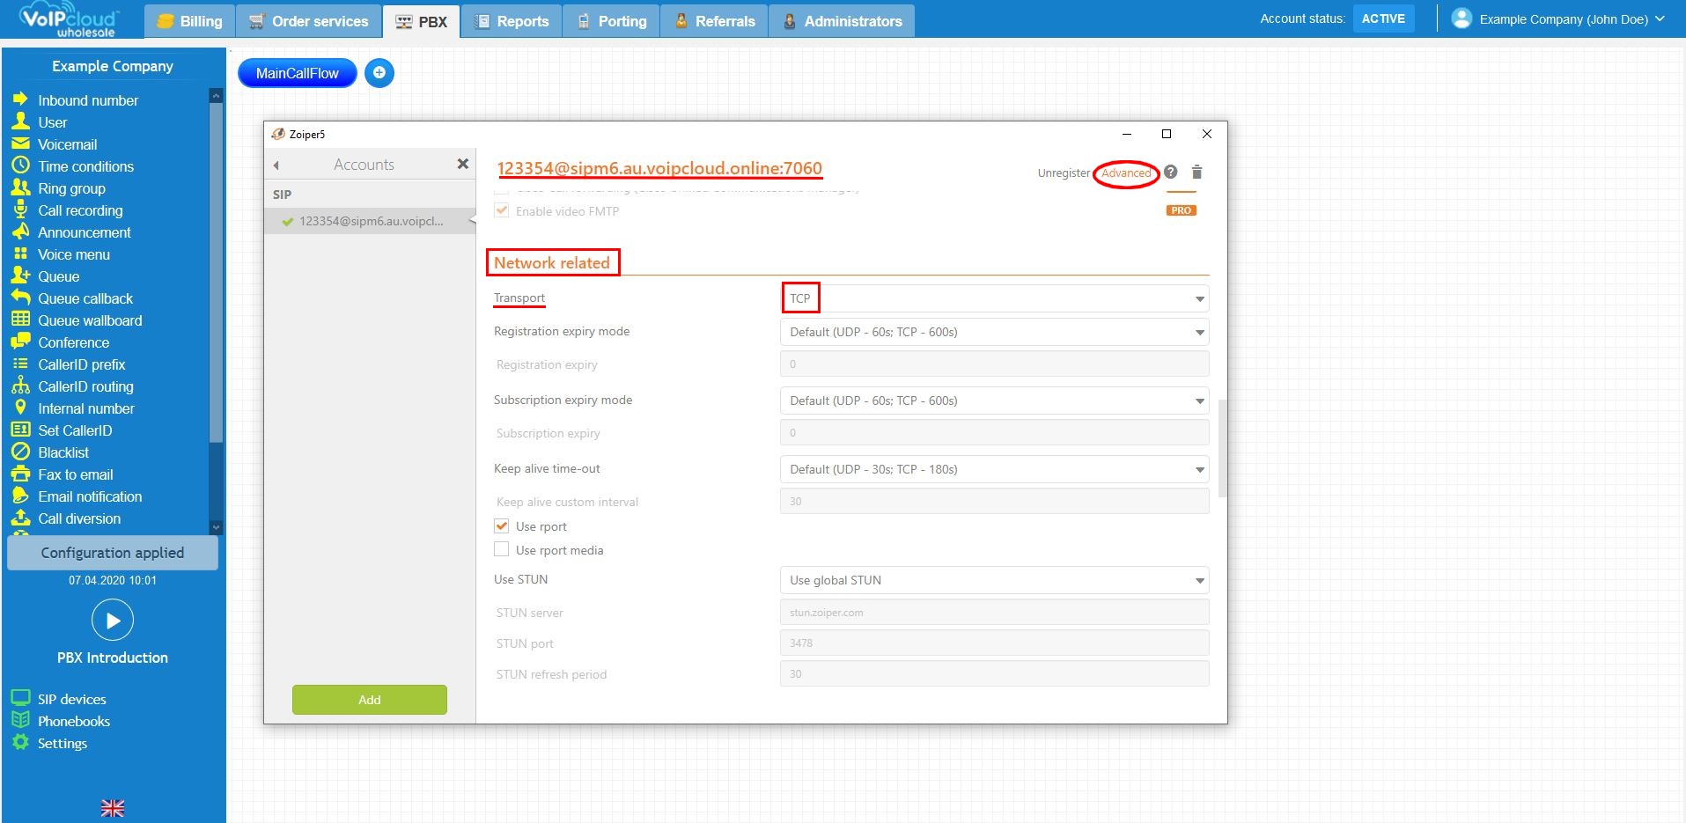Open Use STUN dropdown

(x=994, y=580)
